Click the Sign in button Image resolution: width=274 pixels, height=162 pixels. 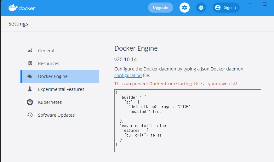(226, 8)
